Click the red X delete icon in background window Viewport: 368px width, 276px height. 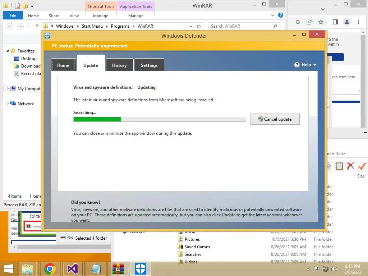350,166
